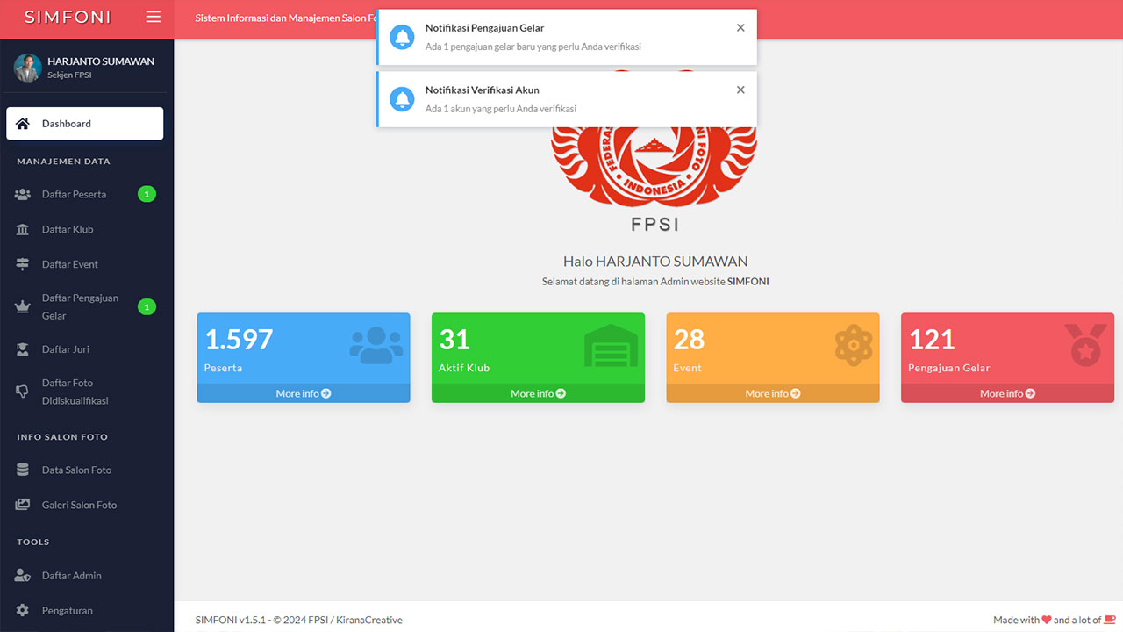Click the home icon beside Dashboard
This screenshot has width=1123, height=632.
[x=23, y=124]
